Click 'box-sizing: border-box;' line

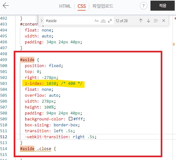(x=52, y=125)
